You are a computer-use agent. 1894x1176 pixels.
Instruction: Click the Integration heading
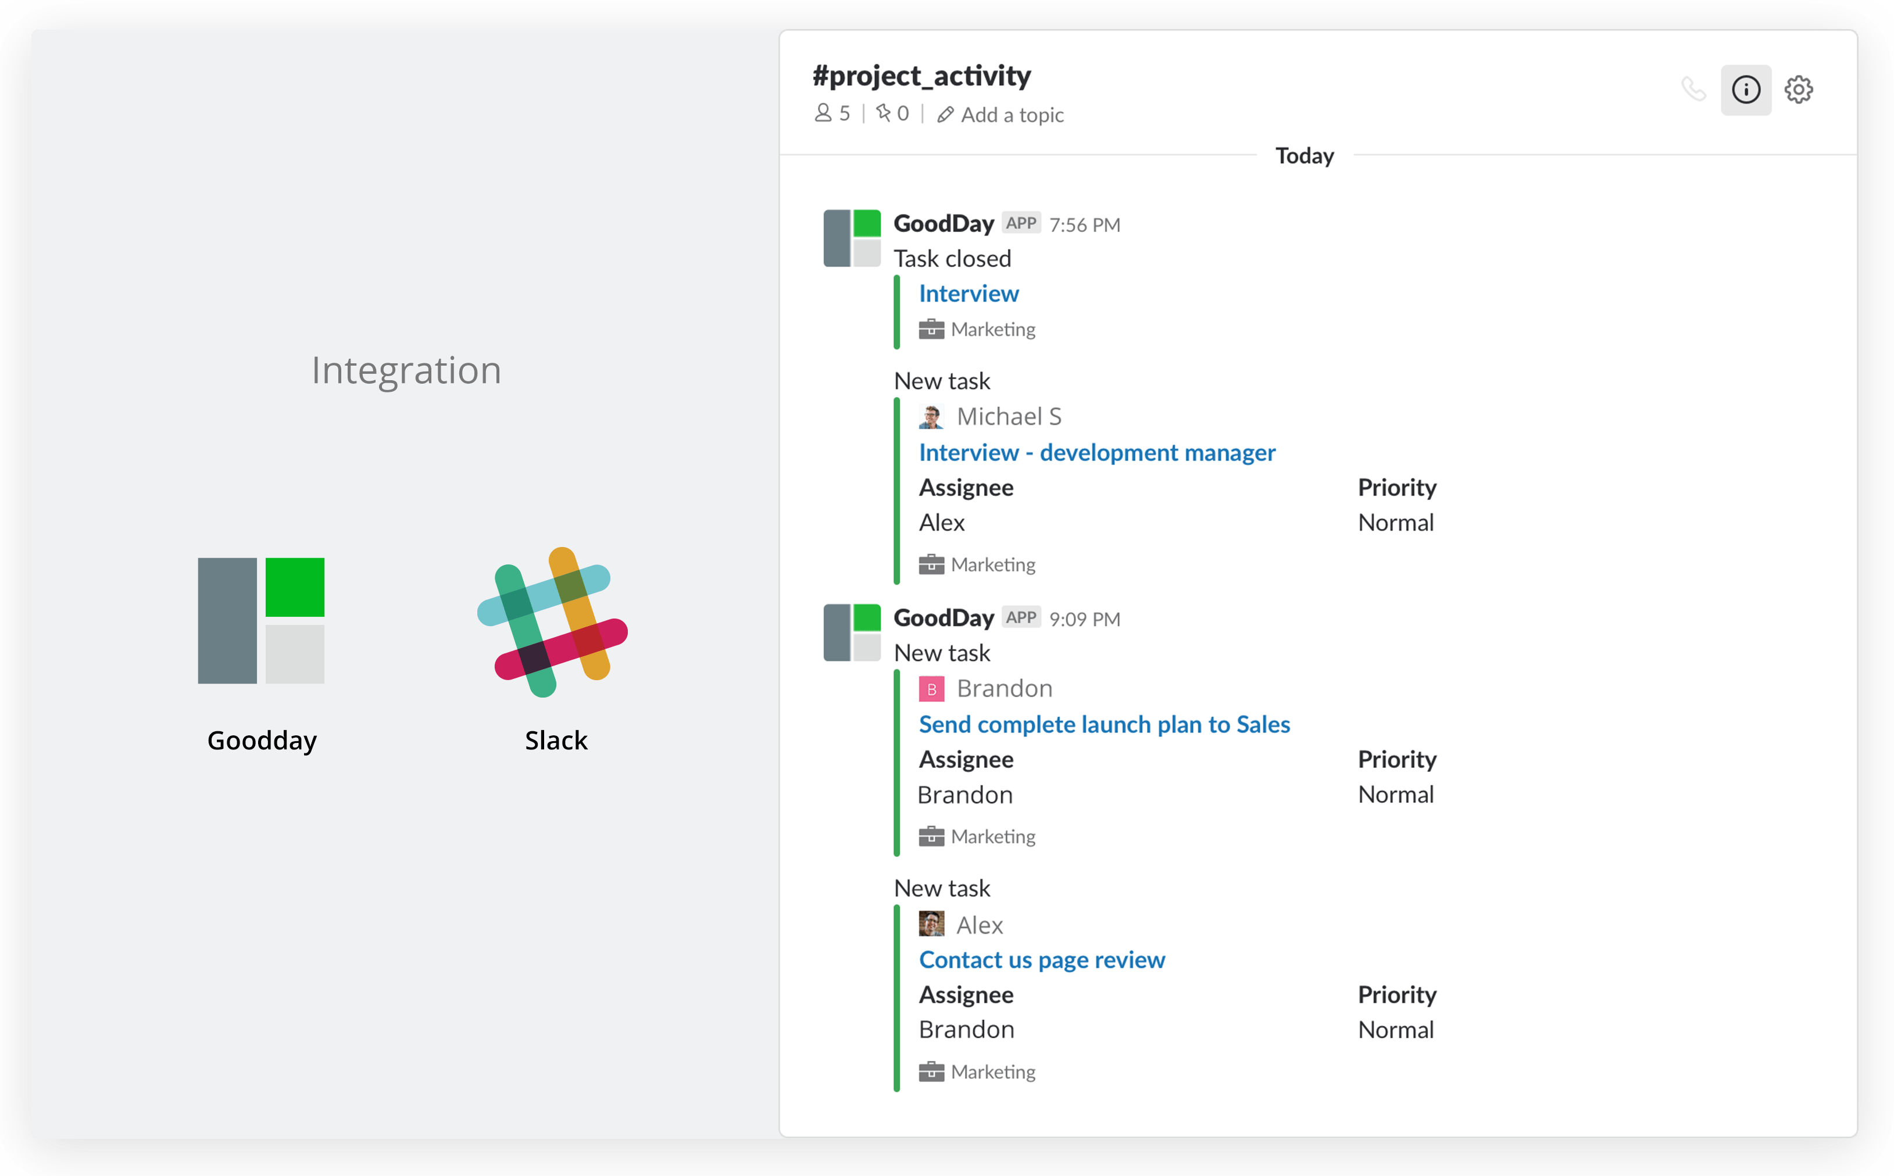pyautogui.click(x=406, y=371)
